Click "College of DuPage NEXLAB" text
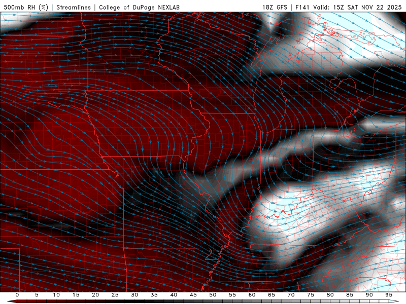406x304 pixels. tap(139, 7)
